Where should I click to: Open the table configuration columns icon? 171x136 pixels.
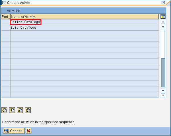163,16
